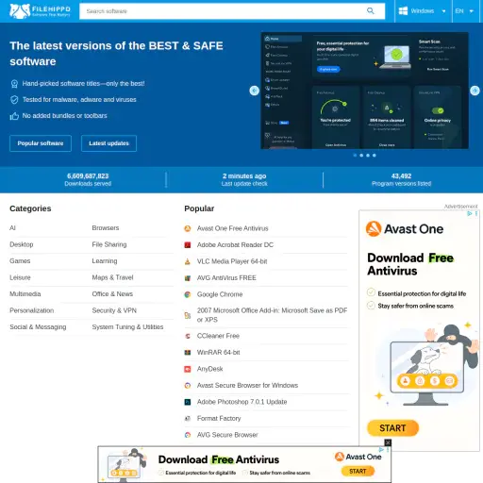Viewport: 483px width, 483px height.
Task: Open Format Factory link
Action: pyautogui.click(x=219, y=419)
